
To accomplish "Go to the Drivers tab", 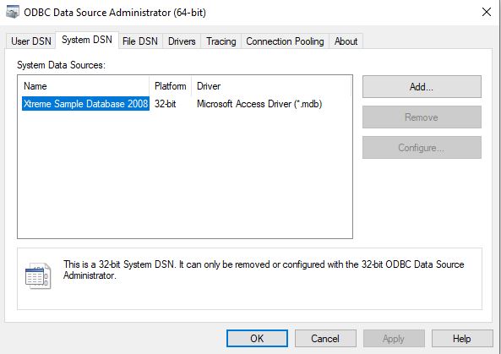I will (182, 41).
